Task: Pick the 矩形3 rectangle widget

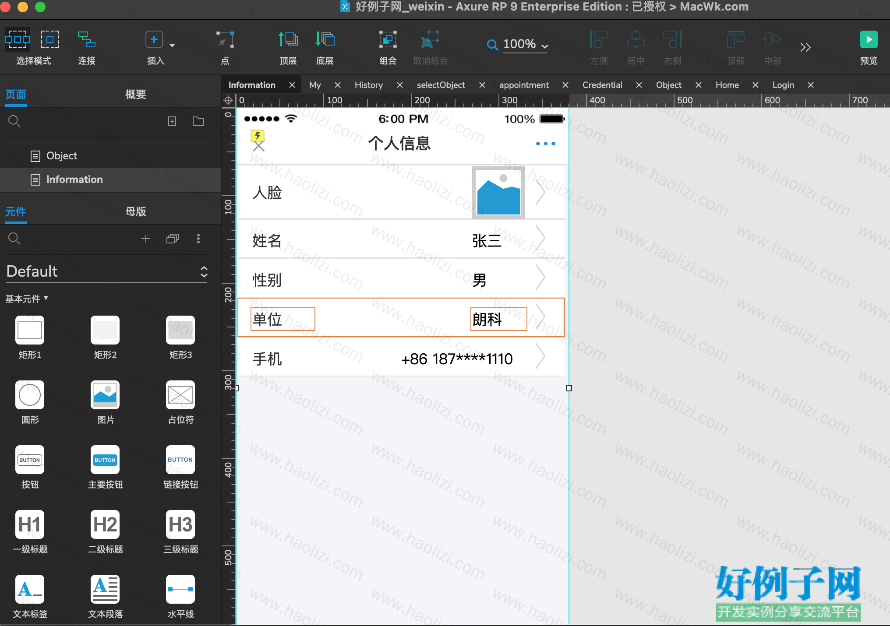Action: pyautogui.click(x=180, y=330)
